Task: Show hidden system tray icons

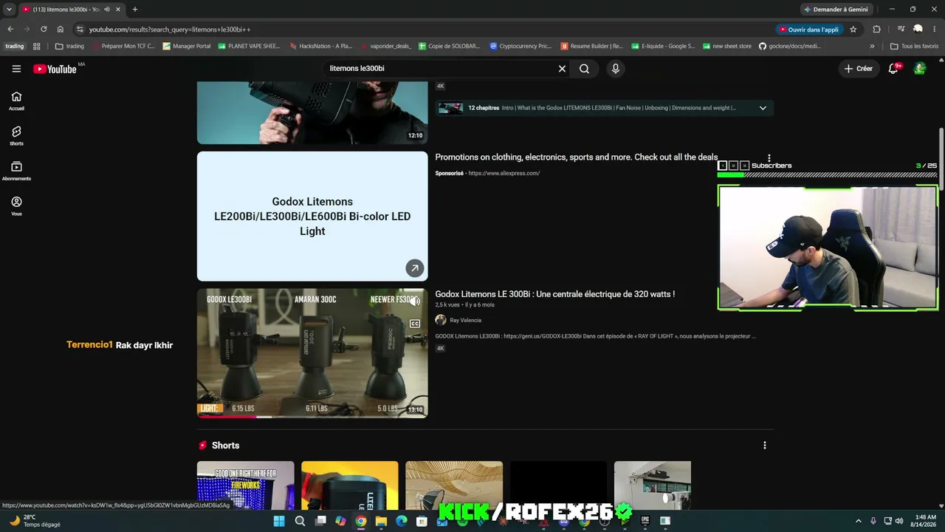Action: pos(858,521)
